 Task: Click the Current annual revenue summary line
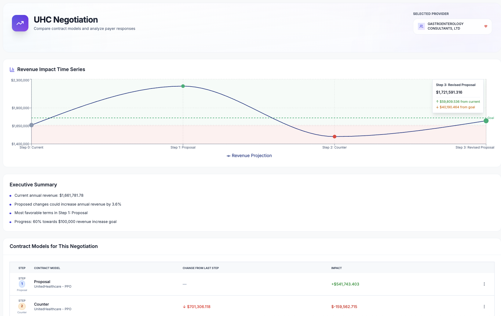49,196
